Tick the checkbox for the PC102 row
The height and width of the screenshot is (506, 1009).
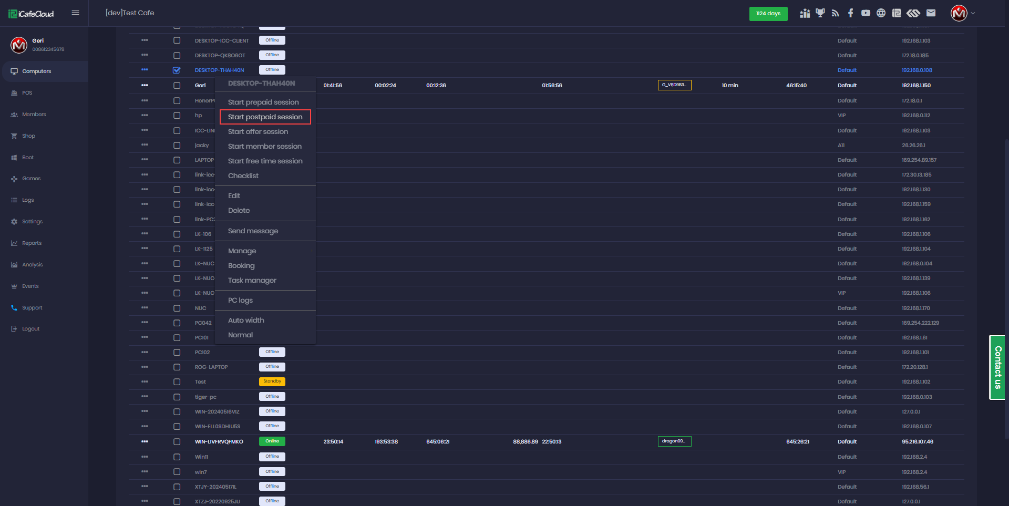point(177,353)
